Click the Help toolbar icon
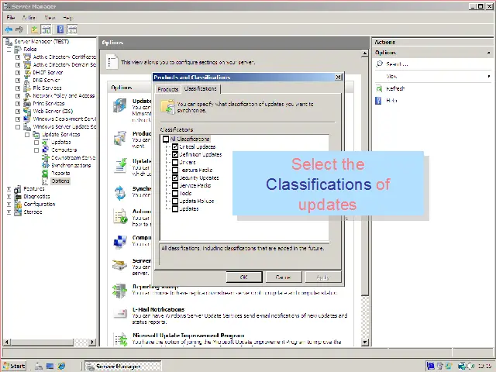The image size is (496, 372). click(60, 29)
